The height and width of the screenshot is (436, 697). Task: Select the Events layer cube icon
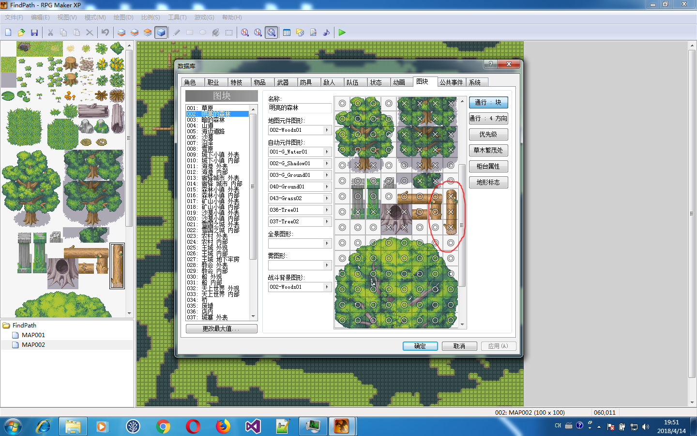tap(161, 32)
